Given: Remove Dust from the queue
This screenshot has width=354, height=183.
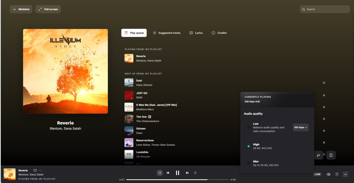Looking at the screenshot, I should pyautogui.click(x=324, y=83).
